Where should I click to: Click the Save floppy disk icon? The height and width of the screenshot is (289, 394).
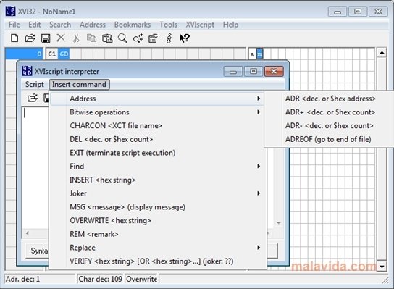pyautogui.click(x=46, y=38)
